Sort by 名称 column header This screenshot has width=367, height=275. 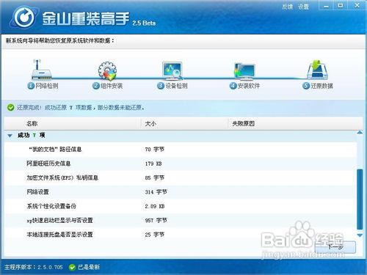(32, 123)
